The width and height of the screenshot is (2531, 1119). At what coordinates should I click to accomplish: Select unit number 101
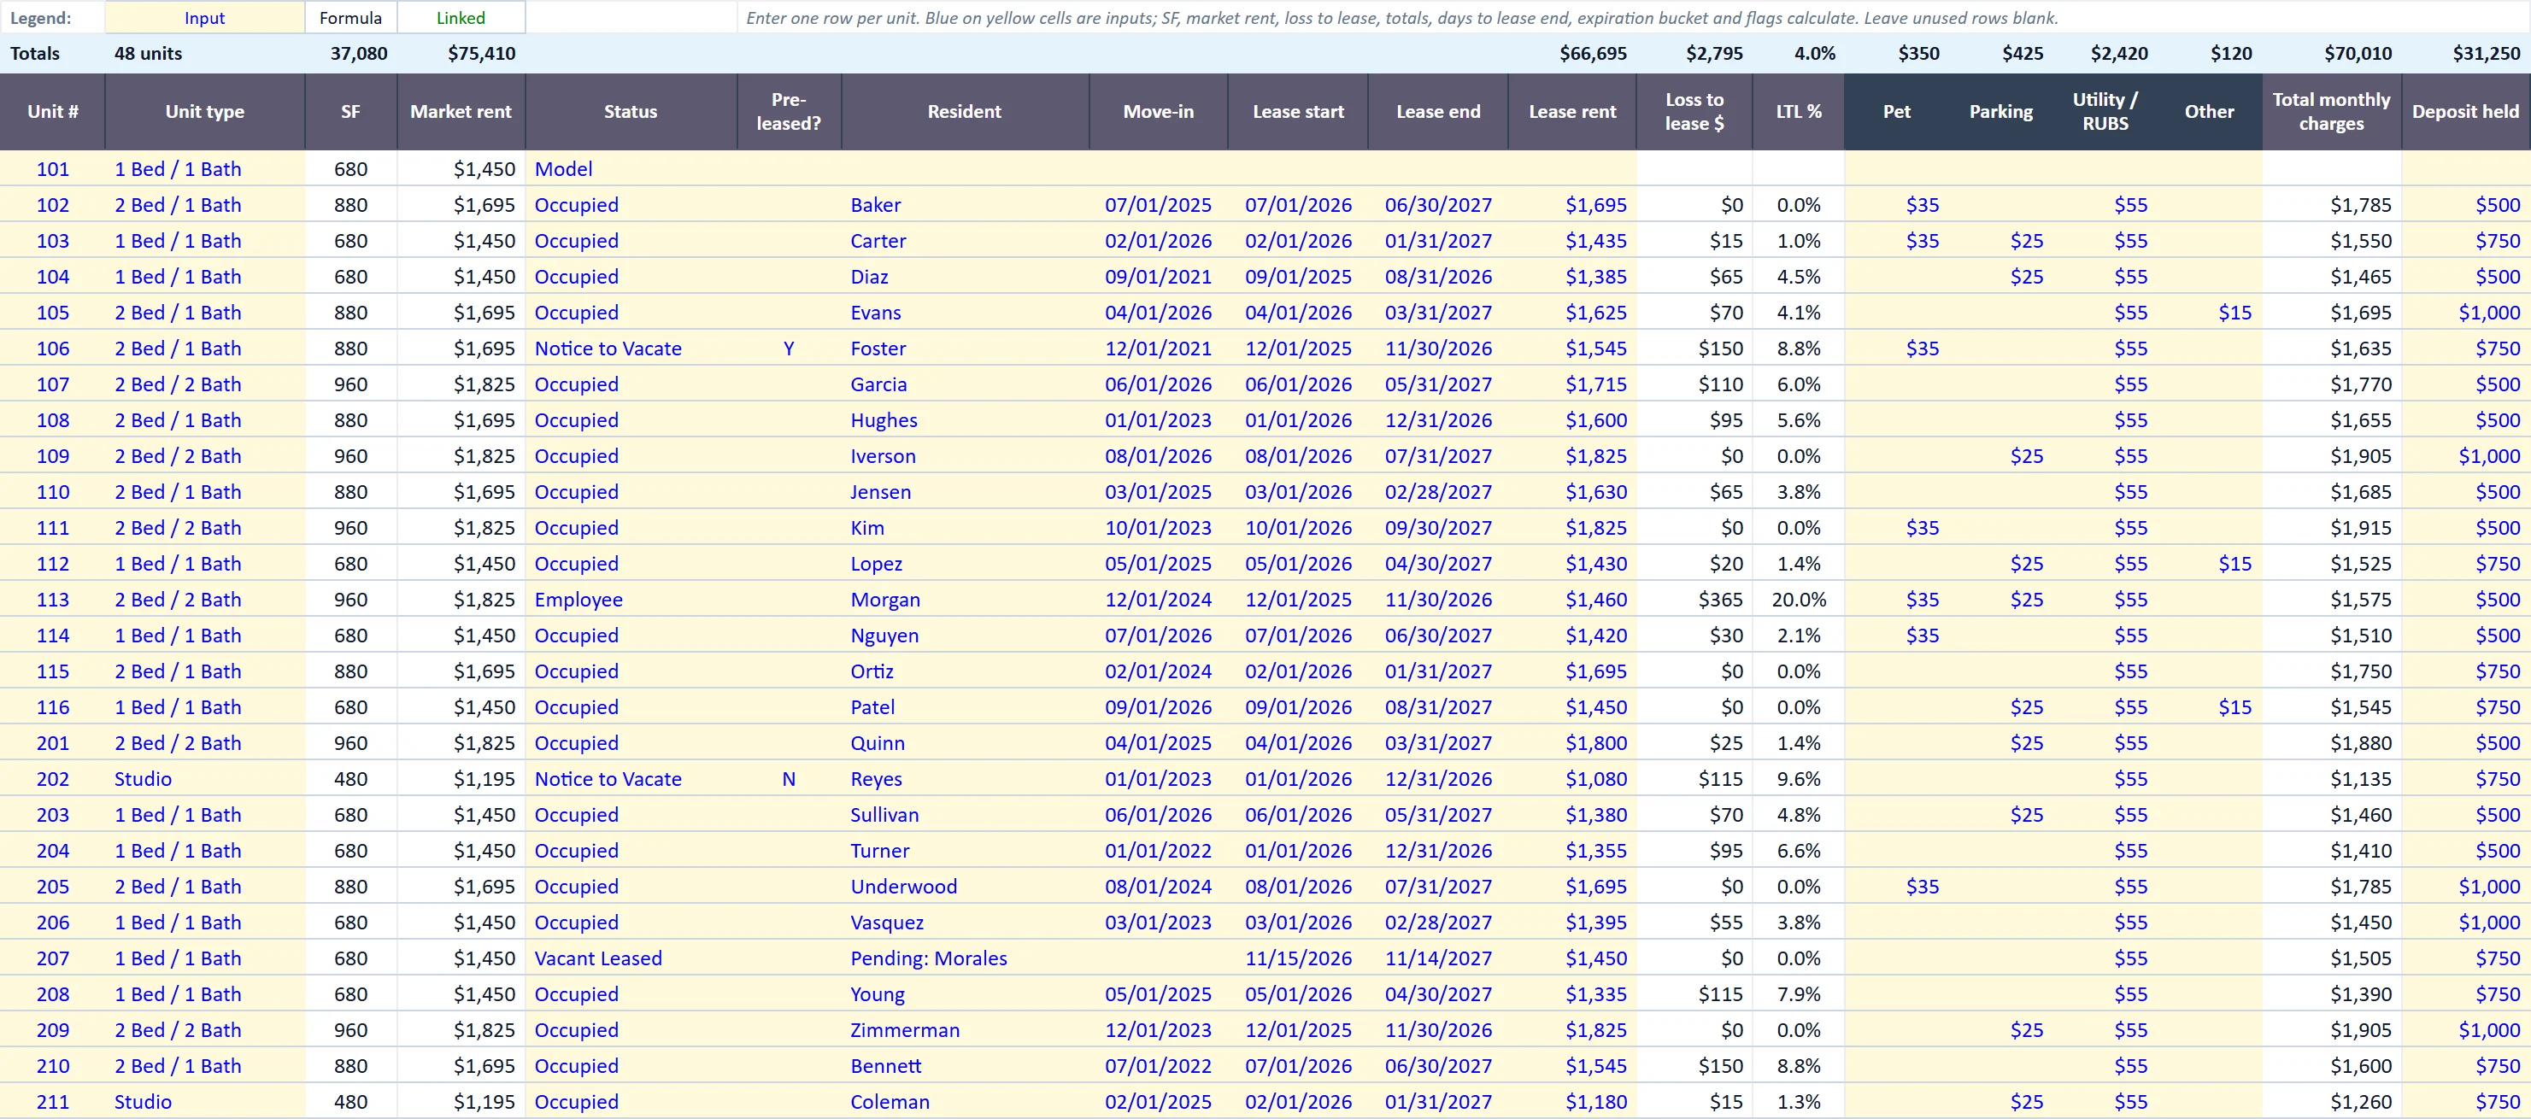pos(52,169)
